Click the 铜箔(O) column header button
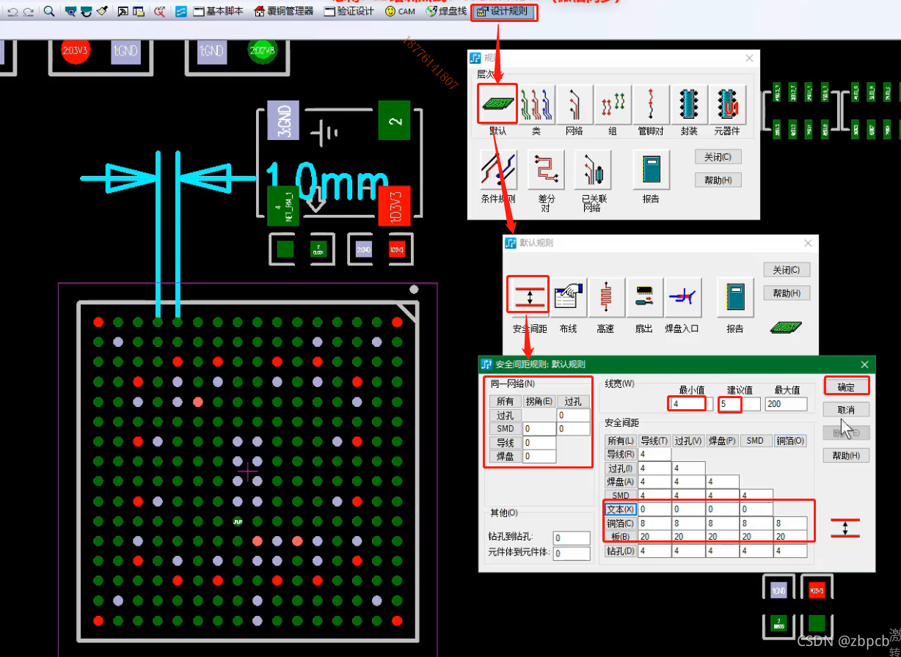Screen dimensions: 901x657 pyautogui.click(x=791, y=441)
